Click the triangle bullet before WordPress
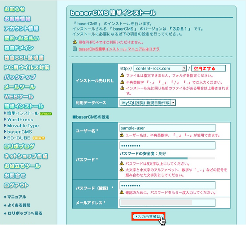This screenshot has height=226, width=246. point(5,120)
